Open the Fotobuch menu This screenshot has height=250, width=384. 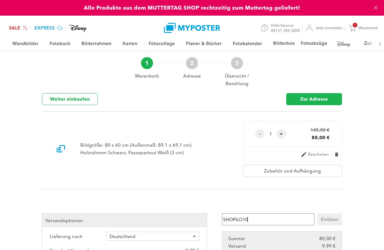point(60,44)
